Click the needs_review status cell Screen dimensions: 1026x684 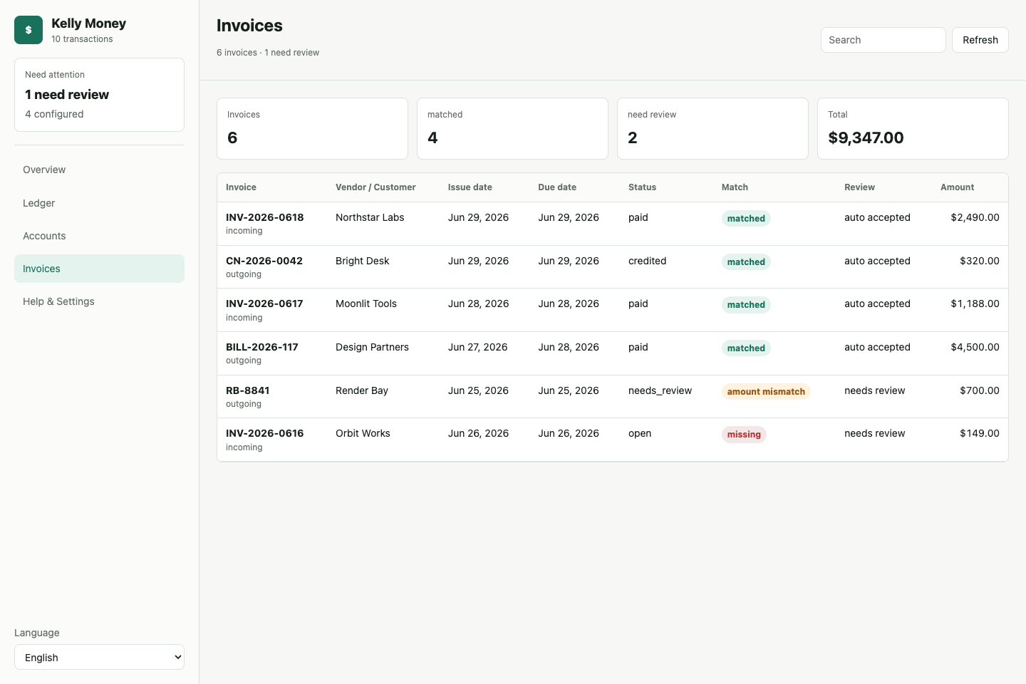(x=660, y=390)
